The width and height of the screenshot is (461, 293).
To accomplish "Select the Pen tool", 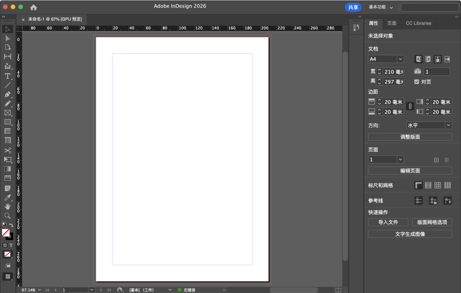I will point(7,94).
